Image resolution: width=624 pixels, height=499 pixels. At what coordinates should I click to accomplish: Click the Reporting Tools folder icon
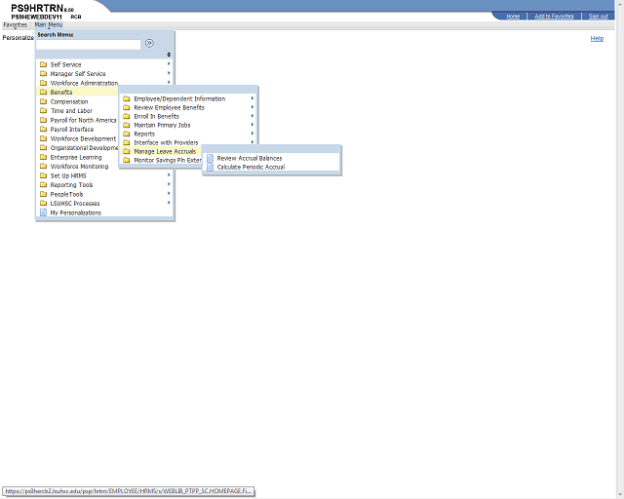43,184
